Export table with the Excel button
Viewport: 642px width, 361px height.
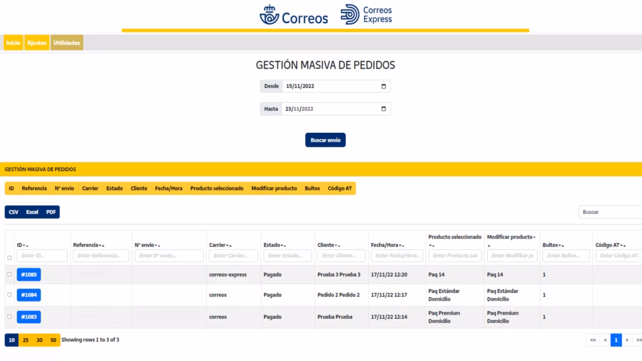point(32,212)
